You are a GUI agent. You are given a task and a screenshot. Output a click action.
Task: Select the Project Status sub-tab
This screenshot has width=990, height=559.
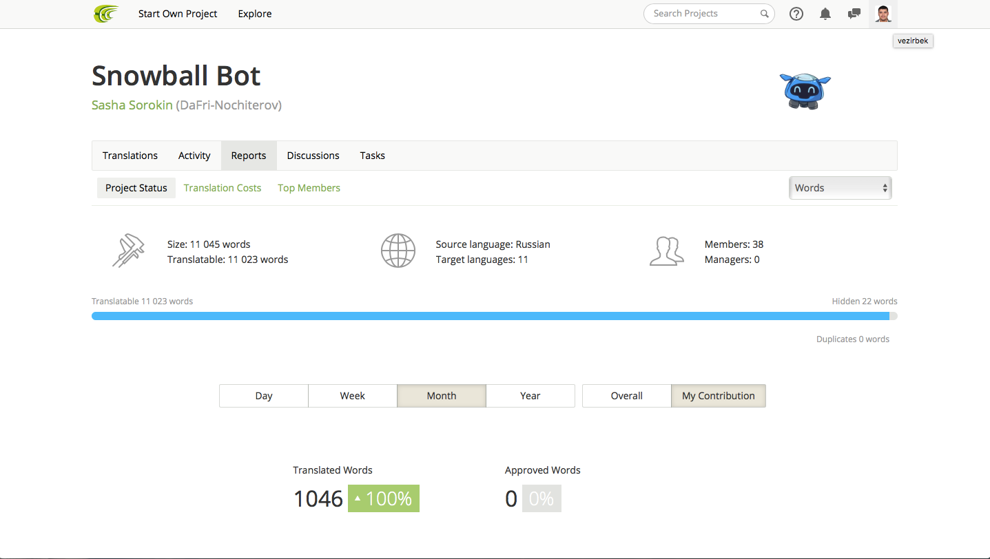point(136,188)
